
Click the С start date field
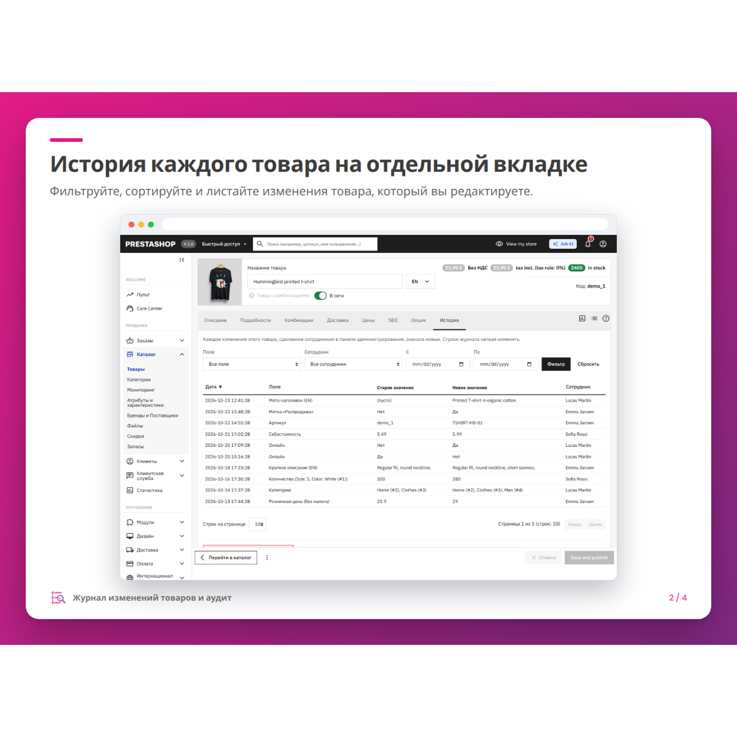click(438, 364)
